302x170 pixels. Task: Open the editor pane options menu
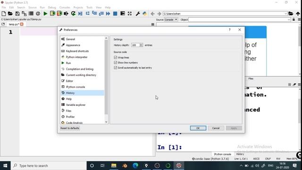(x=153, y=24)
